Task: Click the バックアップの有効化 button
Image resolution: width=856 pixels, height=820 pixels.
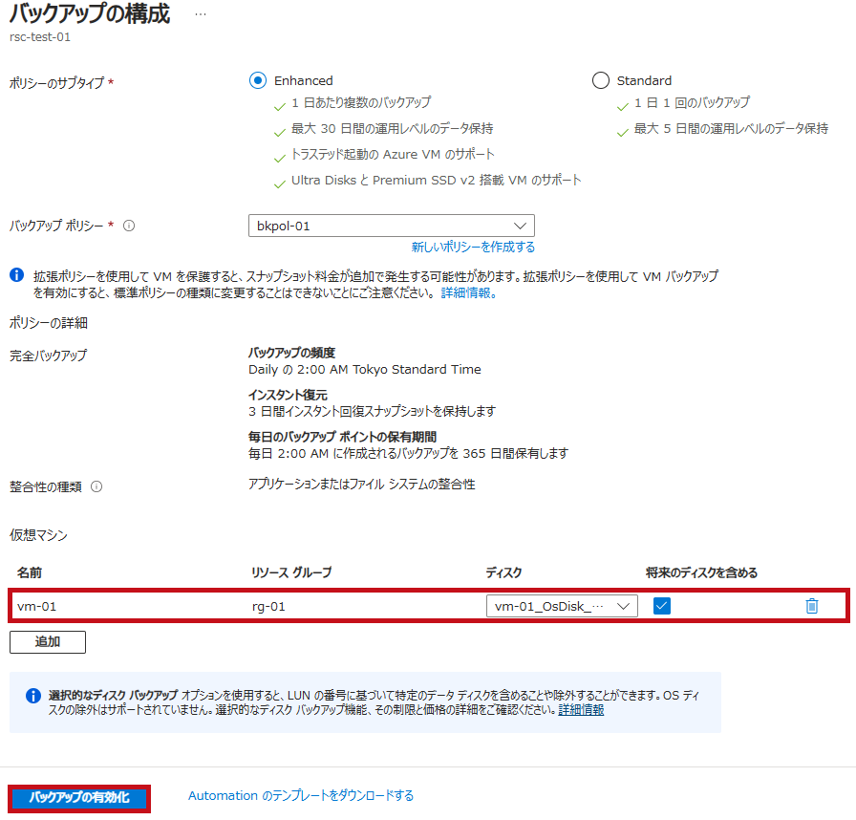Action: click(79, 798)
